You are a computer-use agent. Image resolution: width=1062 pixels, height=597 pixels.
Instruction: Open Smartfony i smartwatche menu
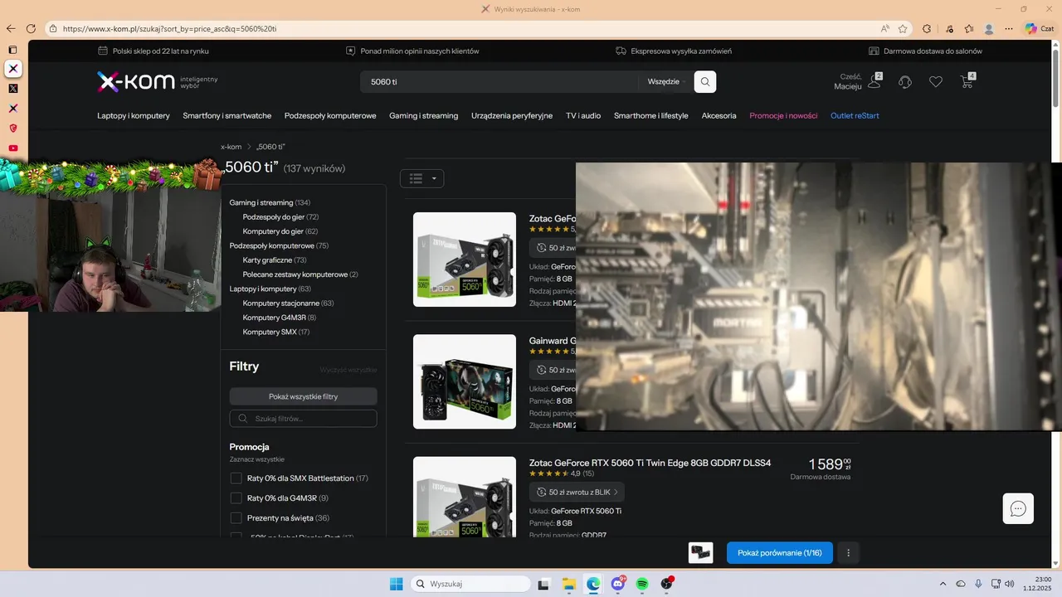pyautogui.click(x=227, y=116)
